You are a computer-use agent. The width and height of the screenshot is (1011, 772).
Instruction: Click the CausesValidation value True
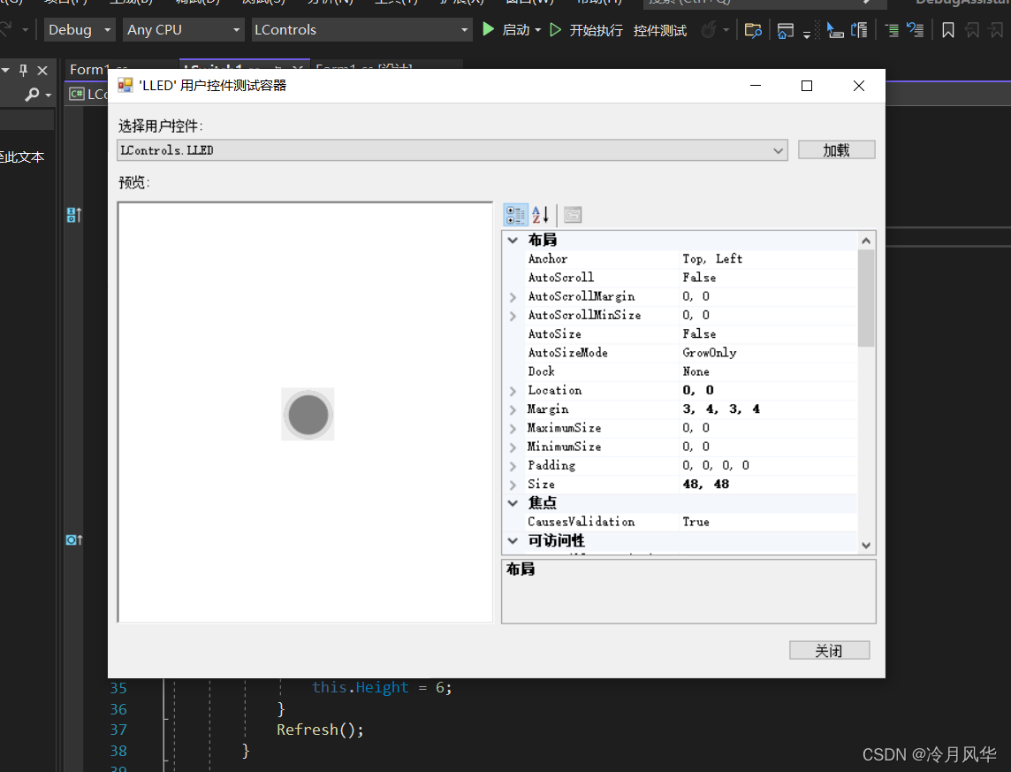[x=696, y=522]
